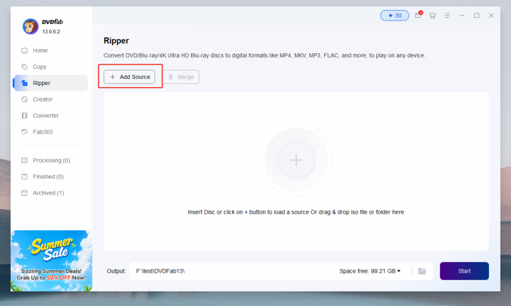This screenshot has height=306, width=511.
Task: Click the DVDFab monkey logo
Action: [x=31, y=27]
